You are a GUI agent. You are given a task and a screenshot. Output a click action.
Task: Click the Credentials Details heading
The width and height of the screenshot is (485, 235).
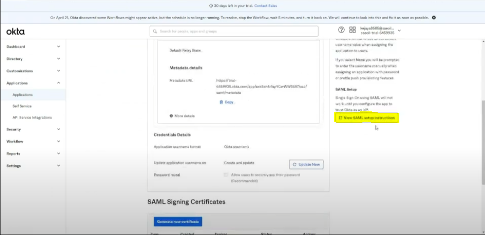coord(172,134)
